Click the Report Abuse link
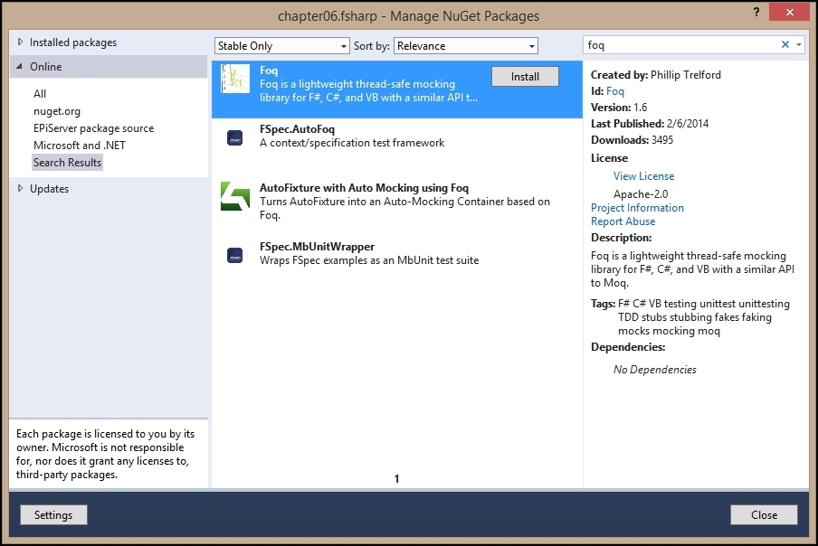 pos(623,221)
